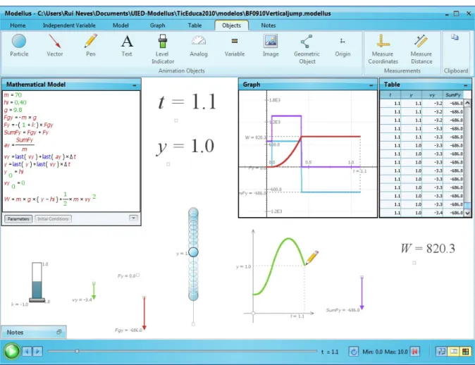
Task: Select the SumFy column header in Table
Action: coord(453,95)
